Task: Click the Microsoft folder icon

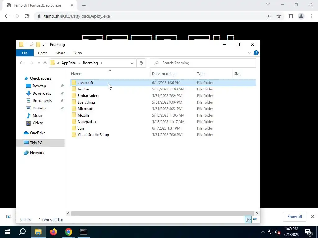Action: pyautogui.click(x=74, y=109)
